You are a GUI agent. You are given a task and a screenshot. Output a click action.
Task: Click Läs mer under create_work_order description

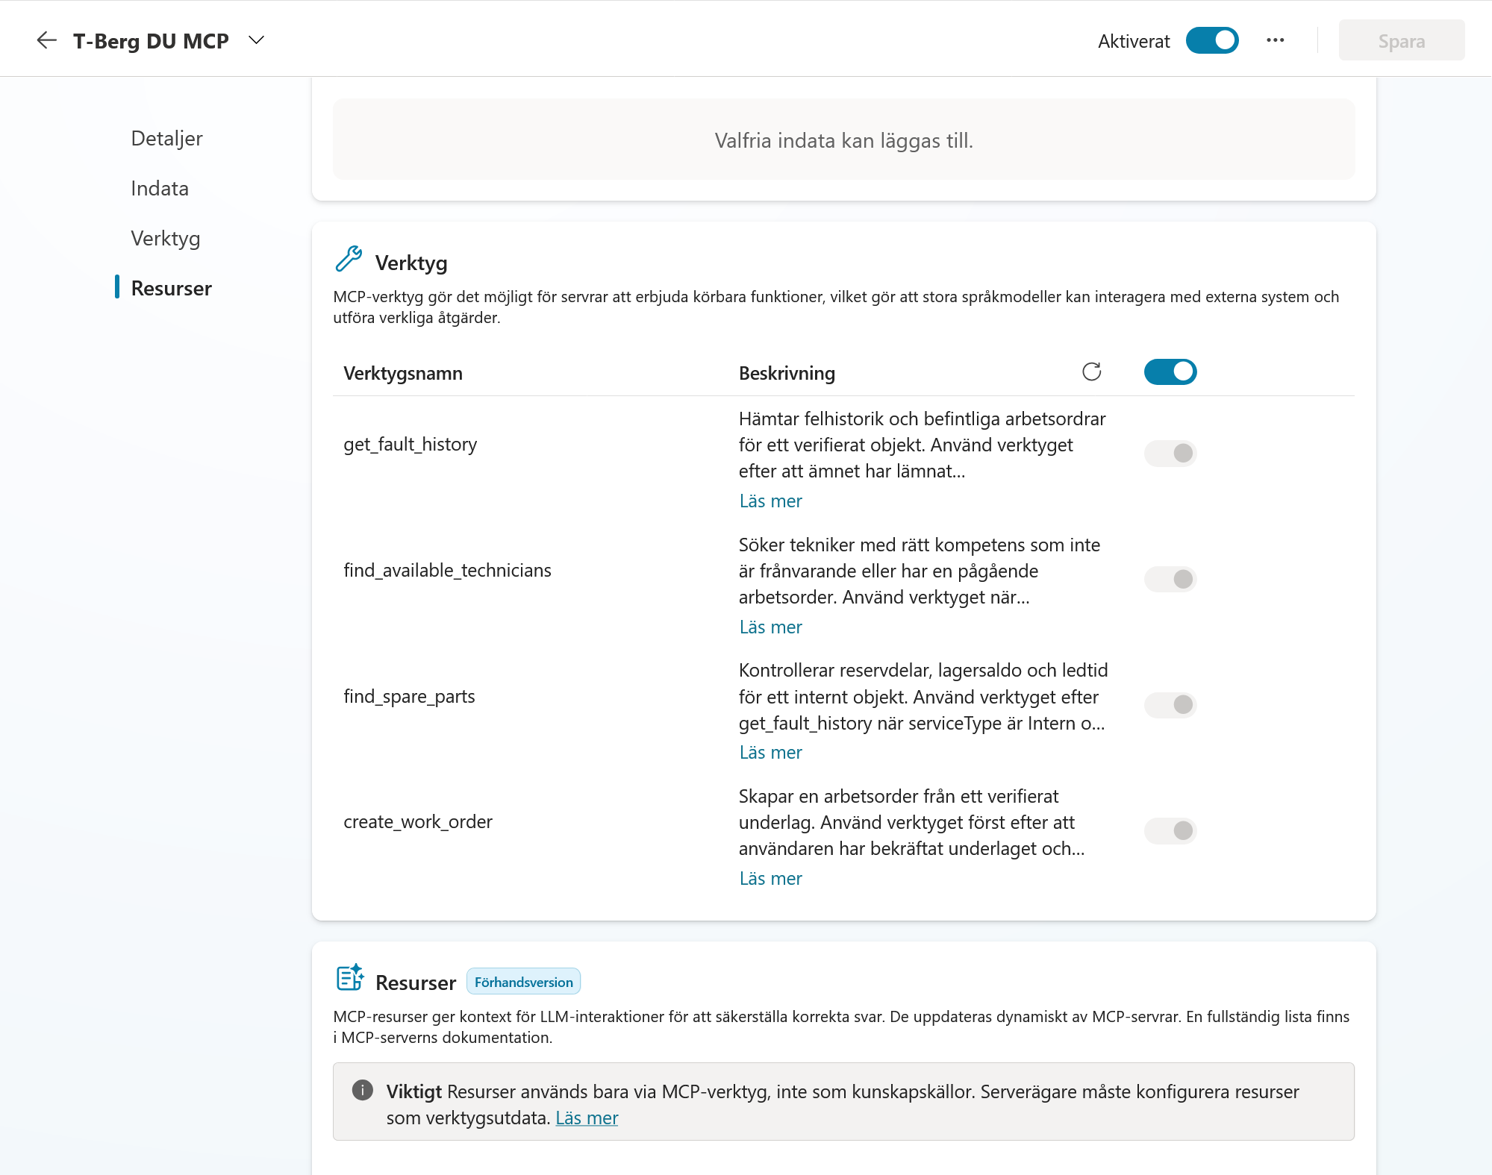pyautogui.click(x=770, y=879)
